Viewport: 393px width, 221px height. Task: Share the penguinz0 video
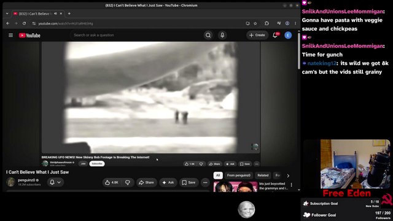(146, 182)
